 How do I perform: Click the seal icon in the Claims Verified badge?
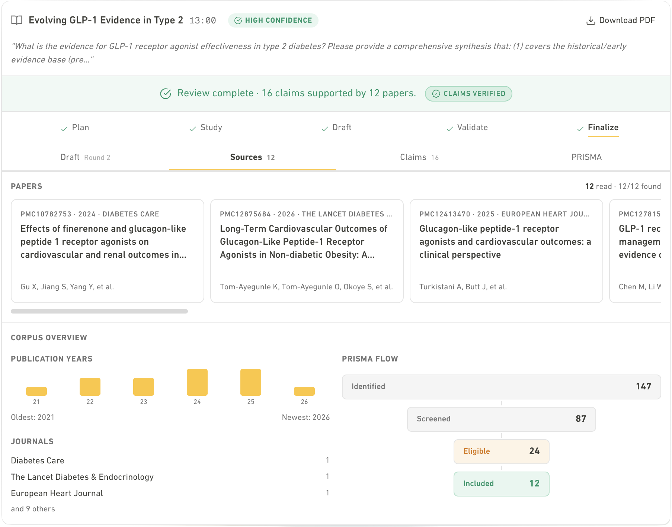[x=436, y=94]
